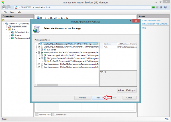Select the Path property row
This screenshot has height=122, width=171.
pyautogui.click(x=118, y=47)
